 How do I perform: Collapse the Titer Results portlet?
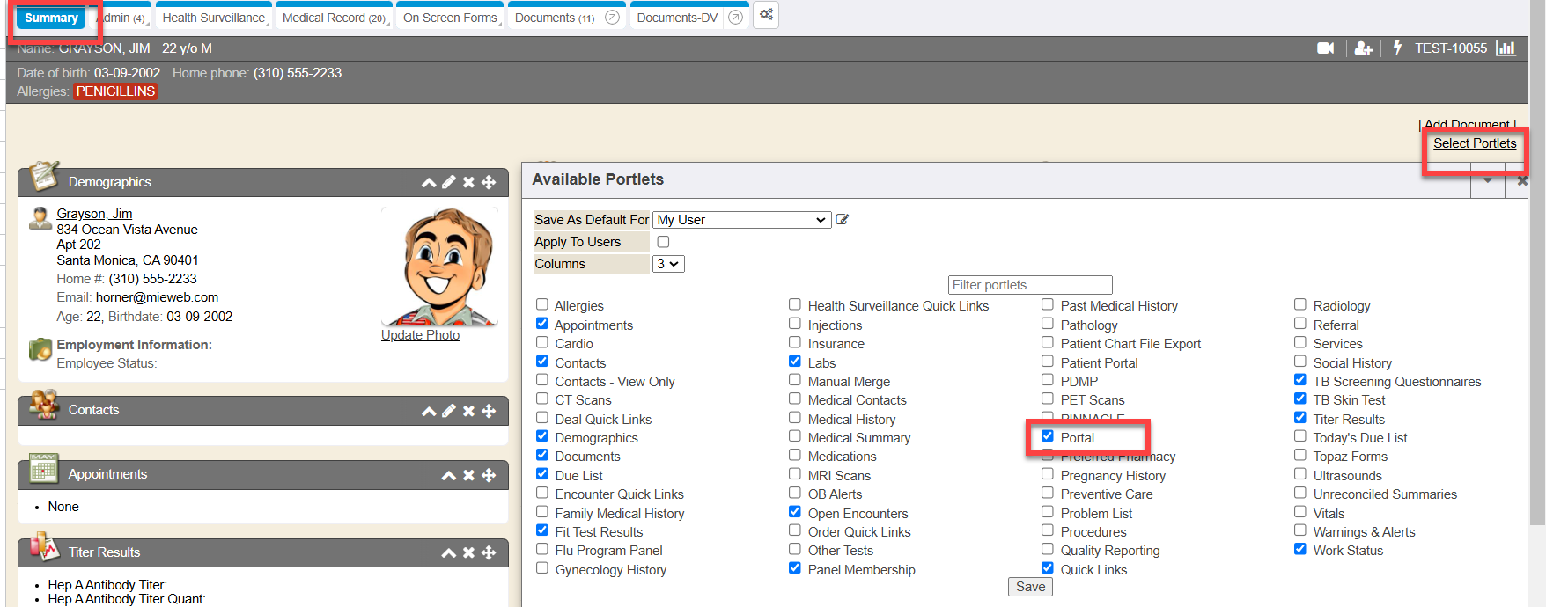(448, 552)
